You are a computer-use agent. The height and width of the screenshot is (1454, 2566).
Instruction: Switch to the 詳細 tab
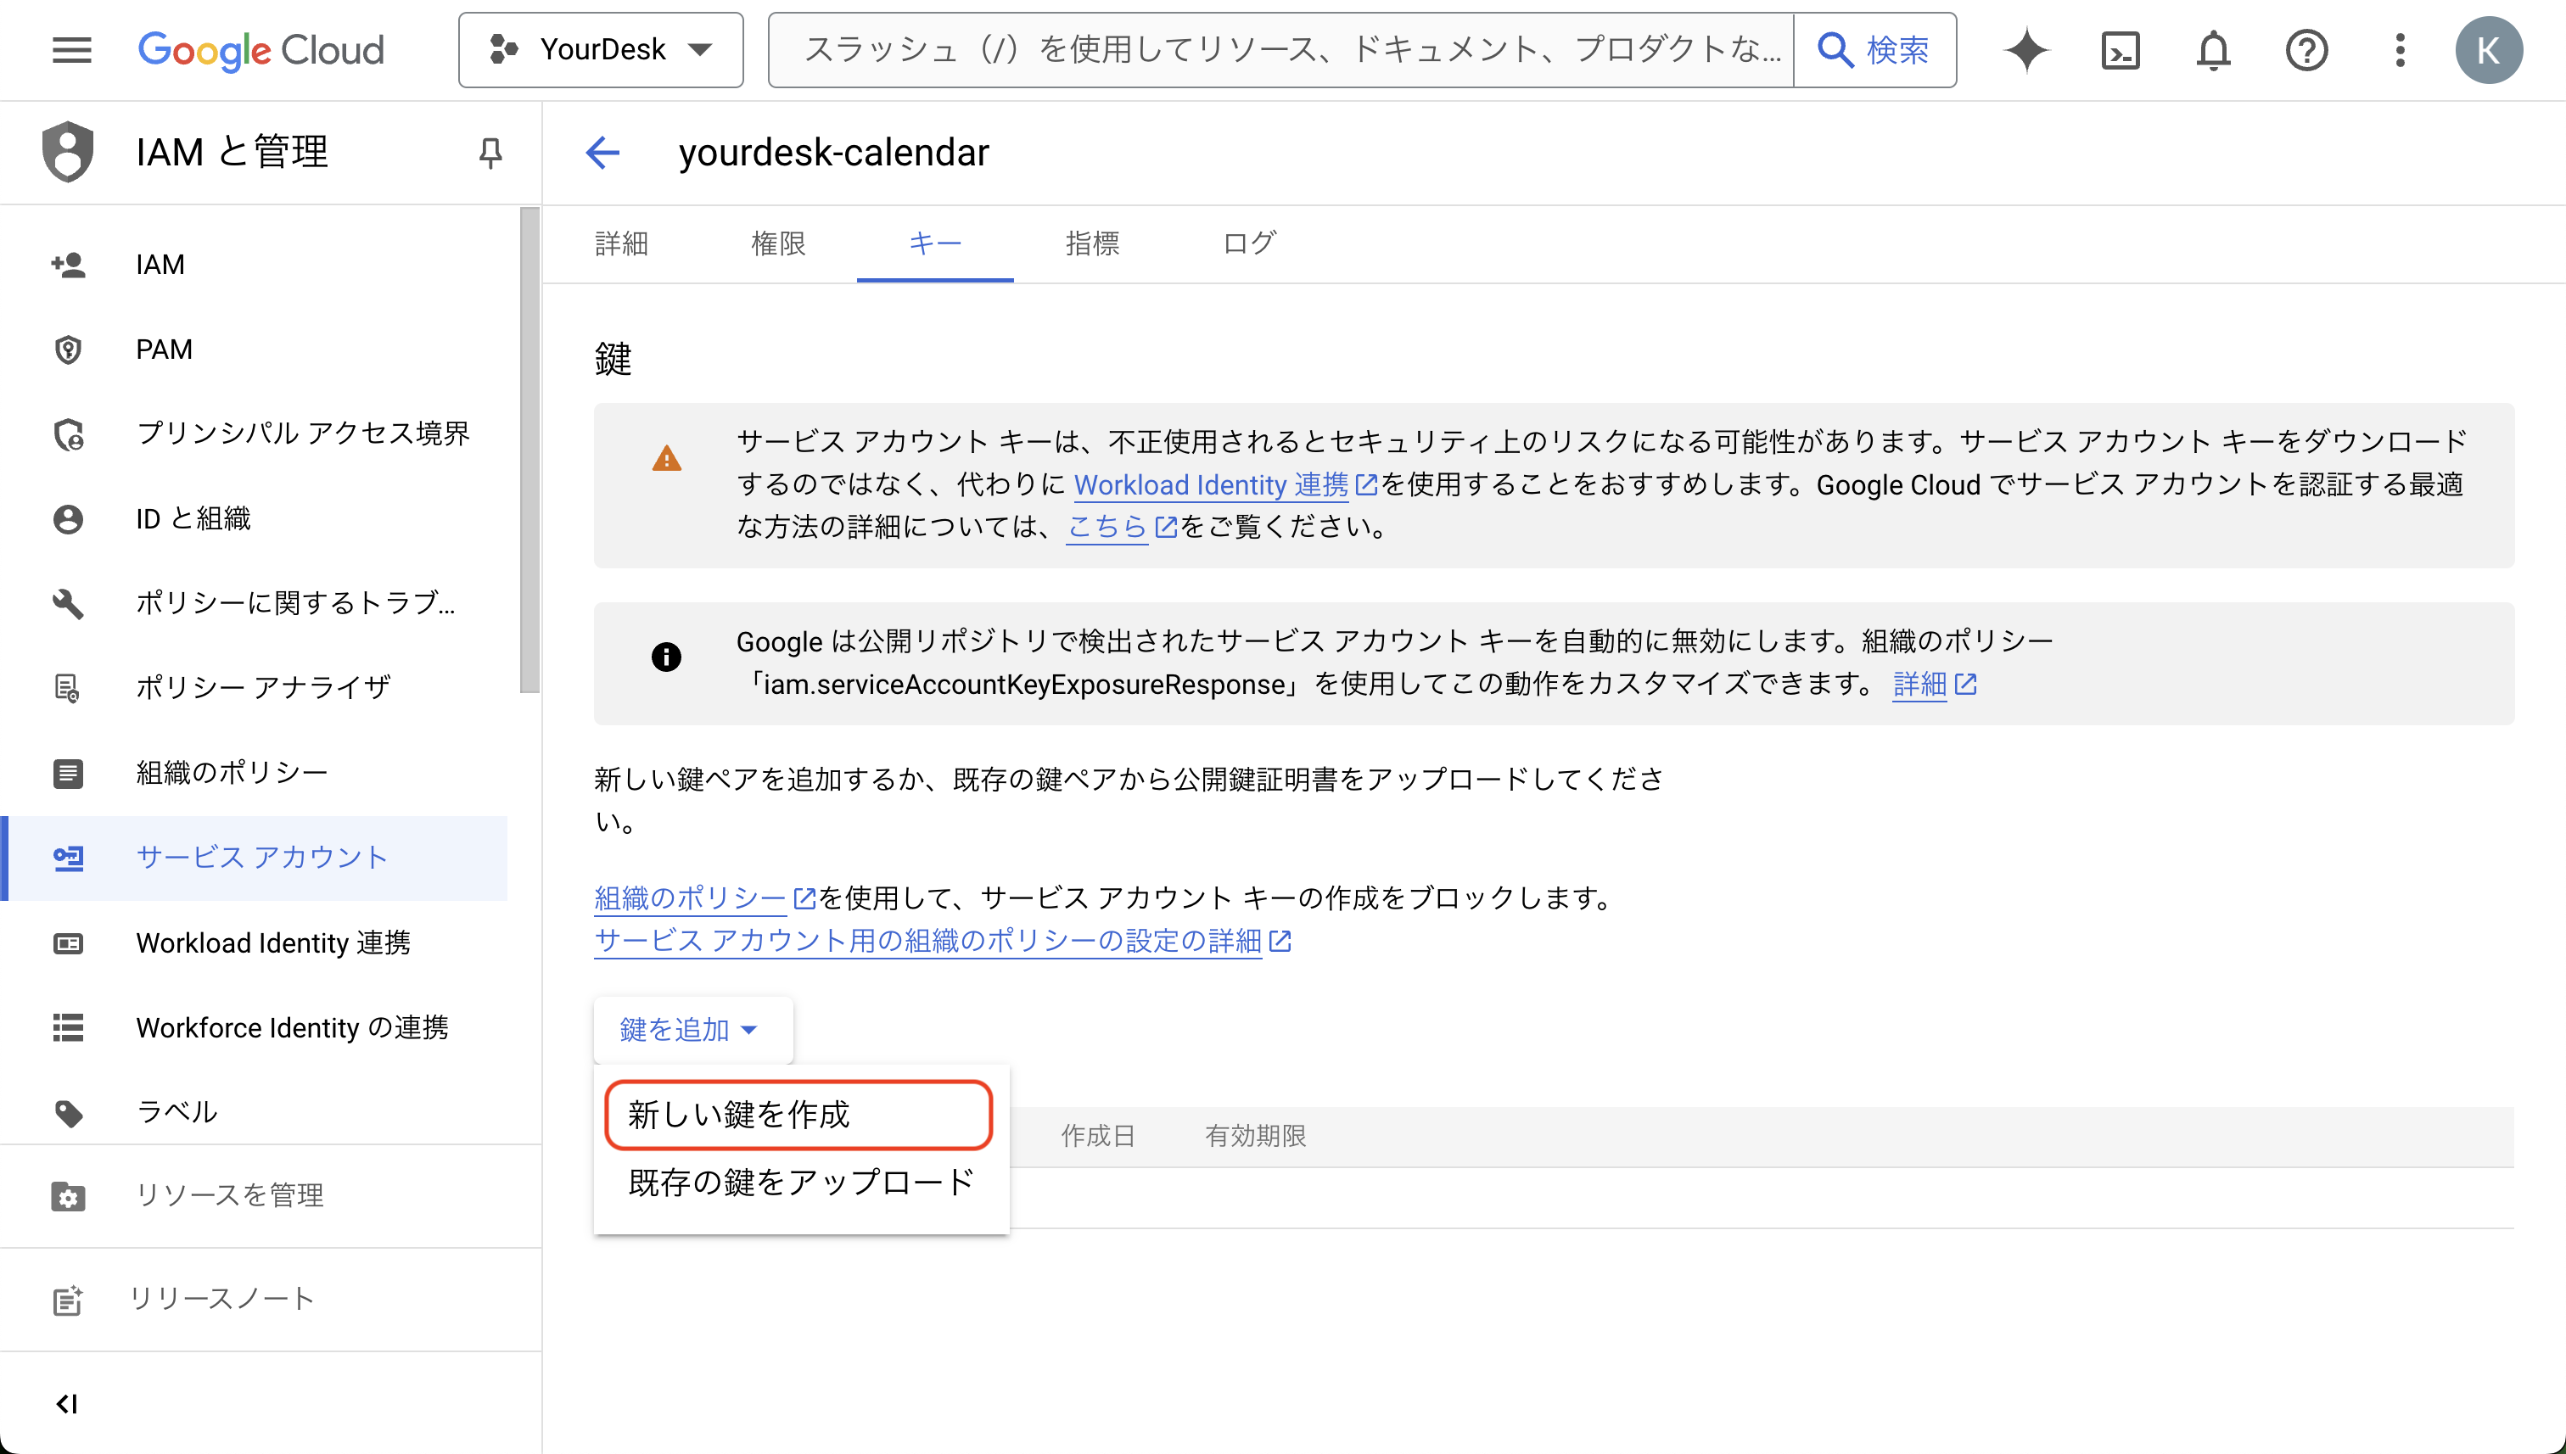click(621, 243)
